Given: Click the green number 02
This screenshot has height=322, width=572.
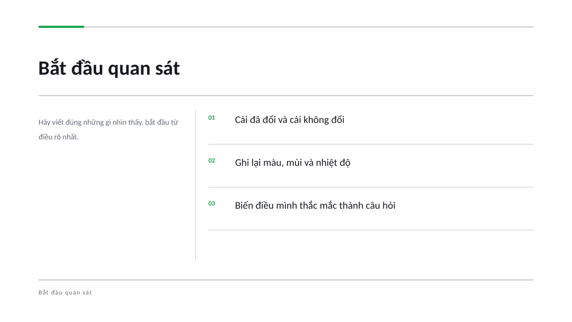Looking at the screenshot, I should 212,161.
